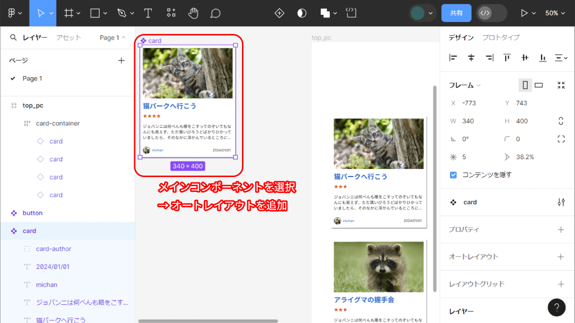Click the search icon in layers panel
575x323 pixels.
point(13,37)
